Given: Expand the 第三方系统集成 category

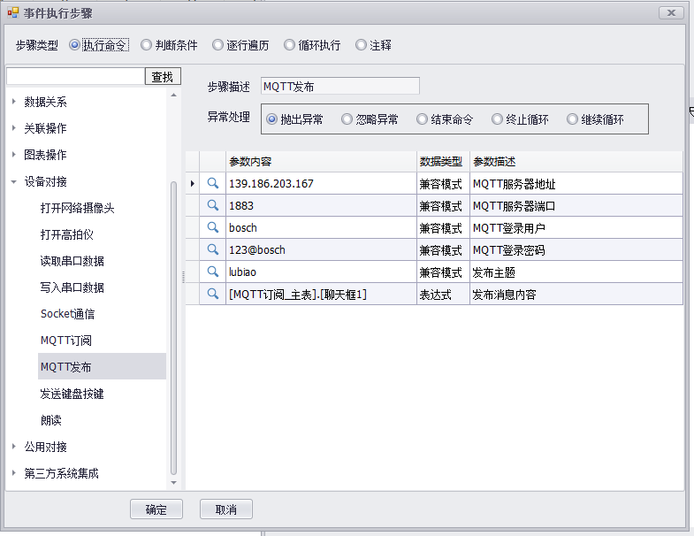Looking at the screenshot, I should pos(14,473).
